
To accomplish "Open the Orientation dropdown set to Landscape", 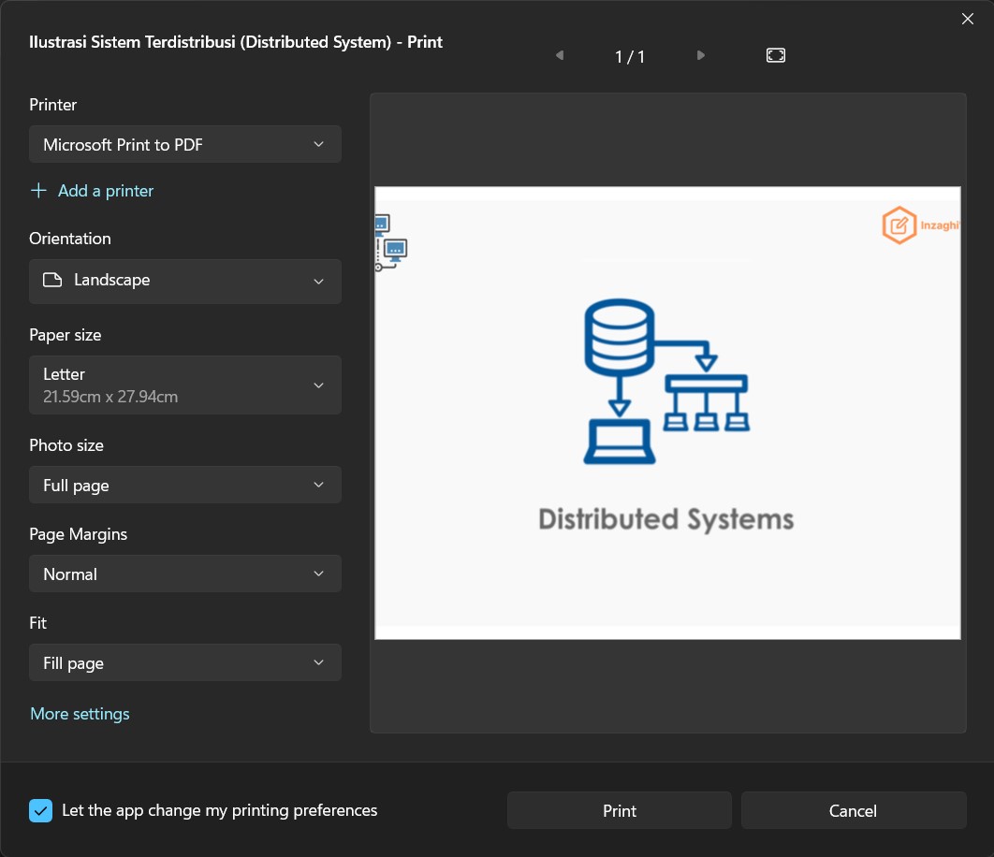I will (x=185, y=281).
